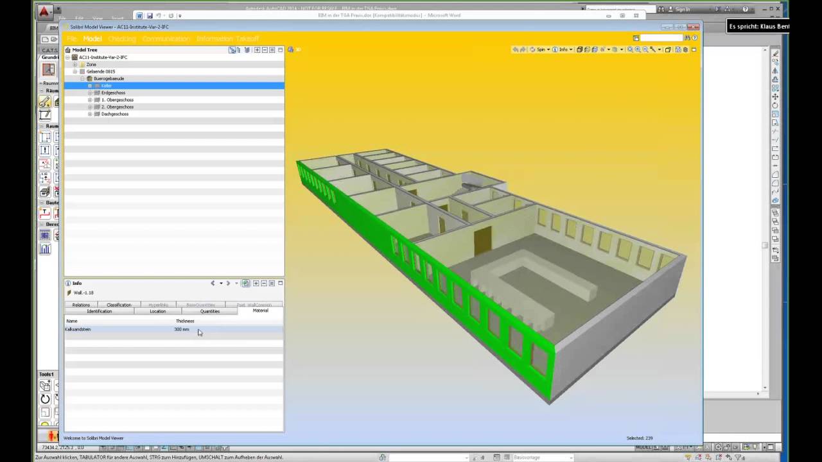Open Solibri help question mark icon
Image resolution: width=822 pixels, height=462 pixels.
pos(695,38)
